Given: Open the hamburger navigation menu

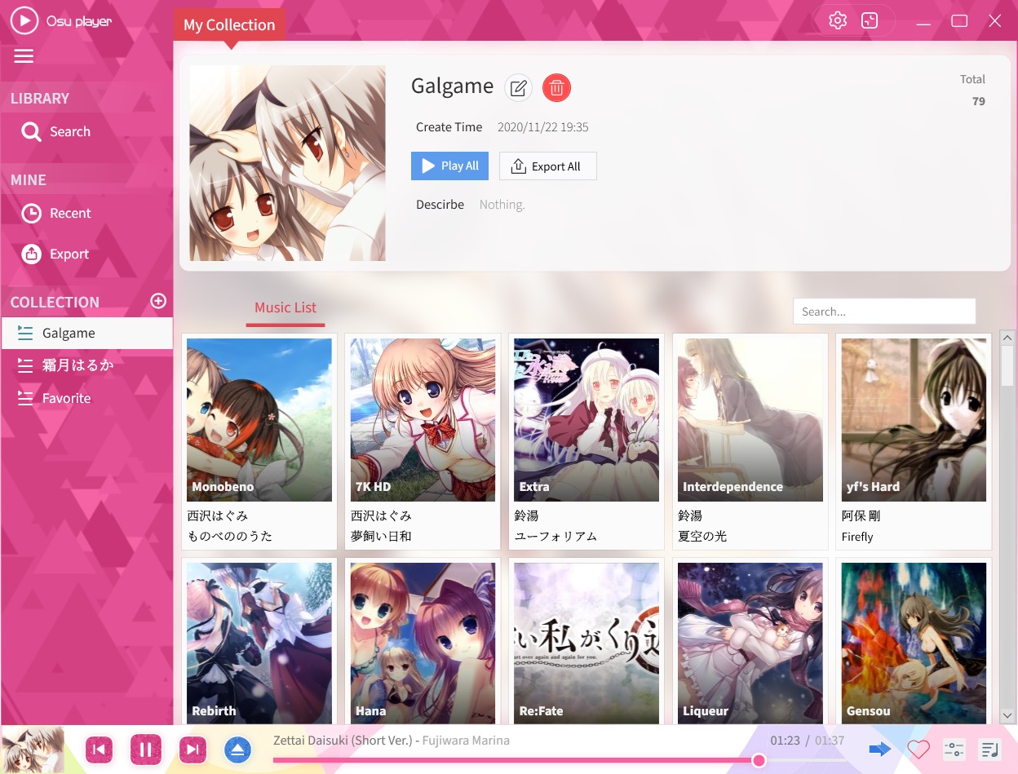Looking at the screenshot, I should [x=24, y=55].
